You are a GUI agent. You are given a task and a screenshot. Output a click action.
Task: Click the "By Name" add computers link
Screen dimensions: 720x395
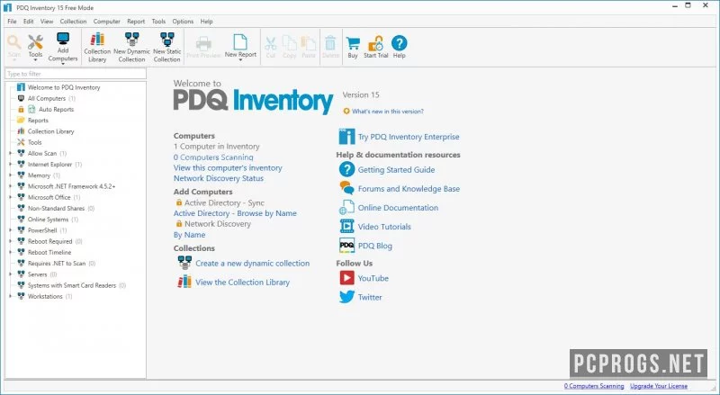point(189,235)
